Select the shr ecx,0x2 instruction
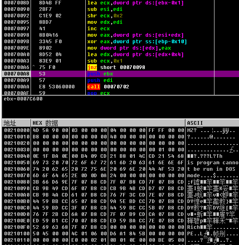This screenshot has width=239, height=245. tap(105, 16)
